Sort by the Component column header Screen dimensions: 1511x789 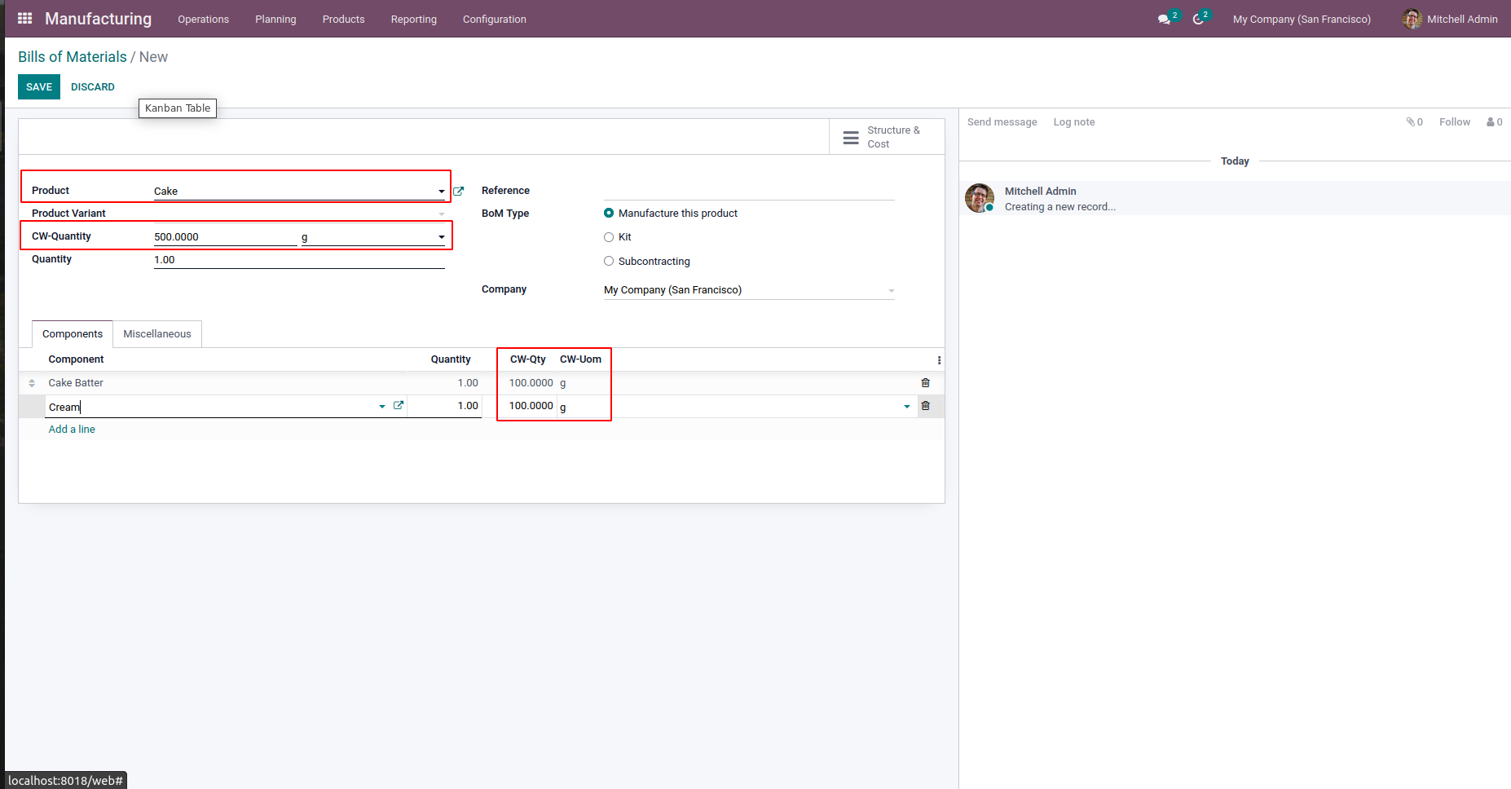pyautogui.click(x=76, y=359)
